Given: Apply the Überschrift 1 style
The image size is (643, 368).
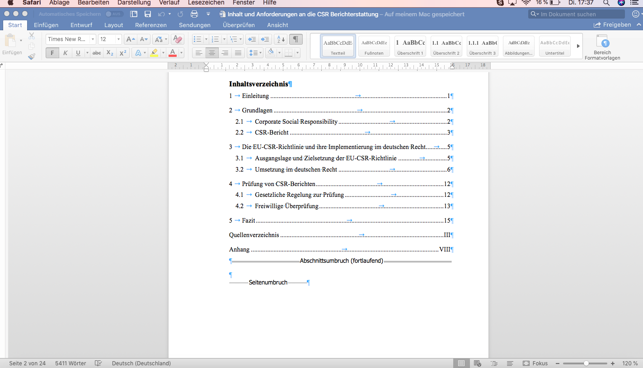Looking at the screenshot, I should coord(410,47).
